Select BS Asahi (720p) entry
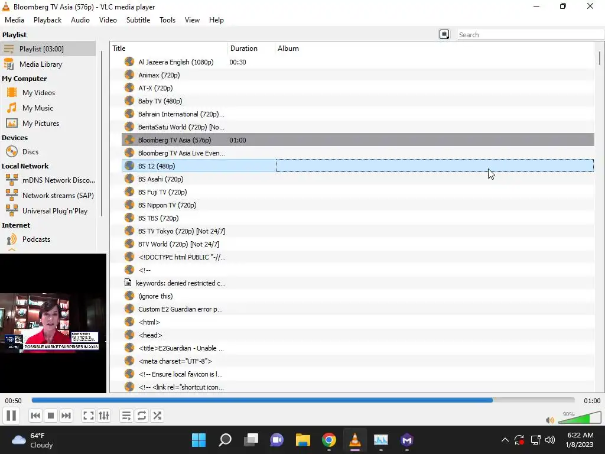This screenshot has width=605, height=454. [x=357, y=179]
